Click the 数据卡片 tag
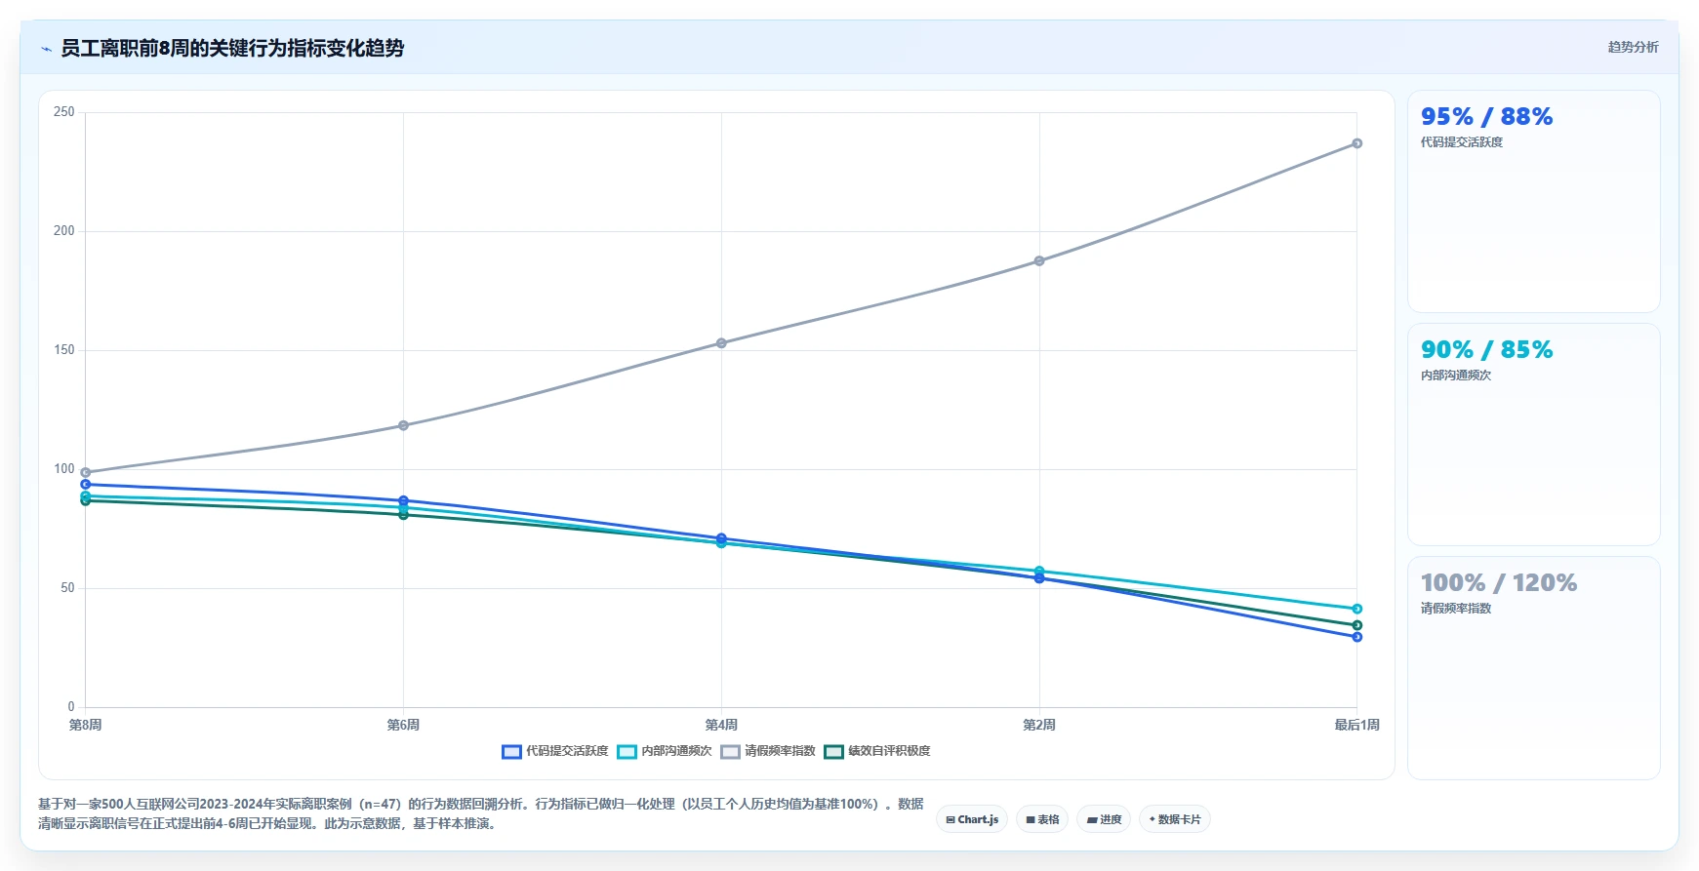This screenshot has width=1699, height=871. 1175,819
